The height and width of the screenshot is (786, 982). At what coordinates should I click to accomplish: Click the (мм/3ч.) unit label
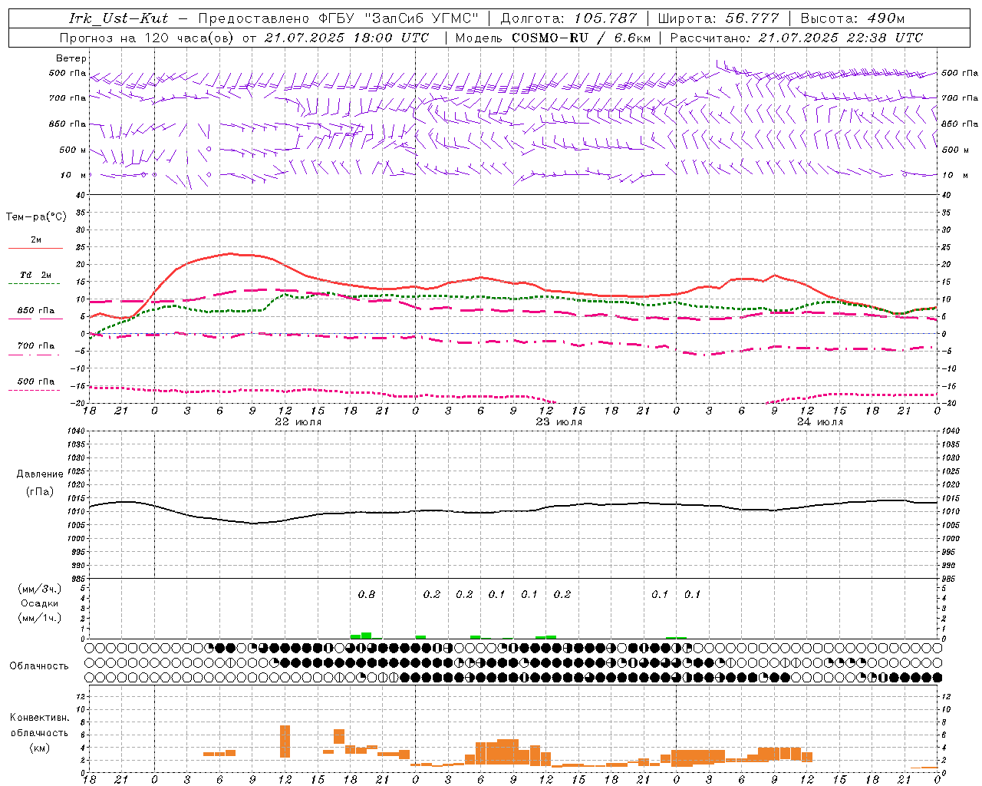tap(40, 589)
